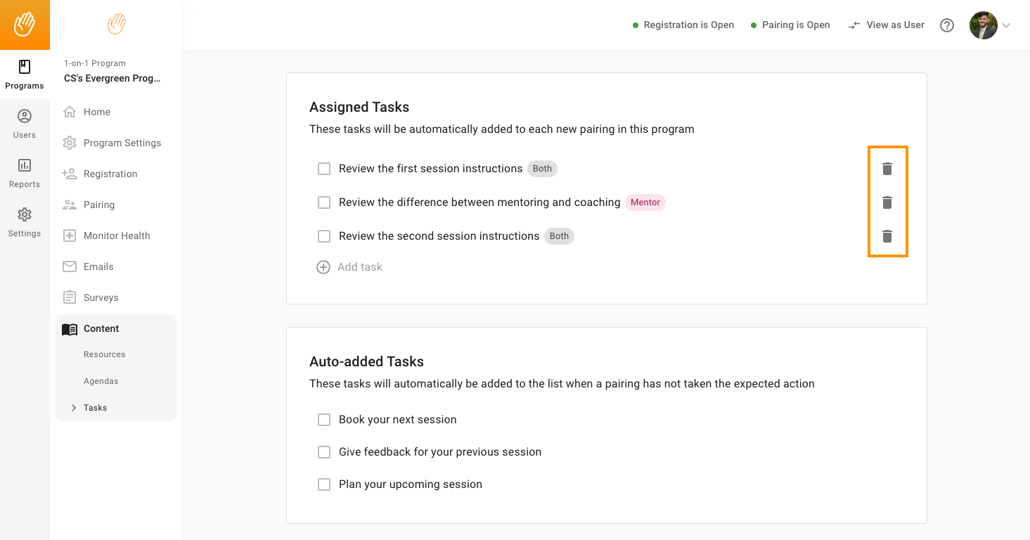The image size is (1030, 540).
Task: Click the Assigned Tasks heading
Action: pyautogui.click(x=359, y=107)
